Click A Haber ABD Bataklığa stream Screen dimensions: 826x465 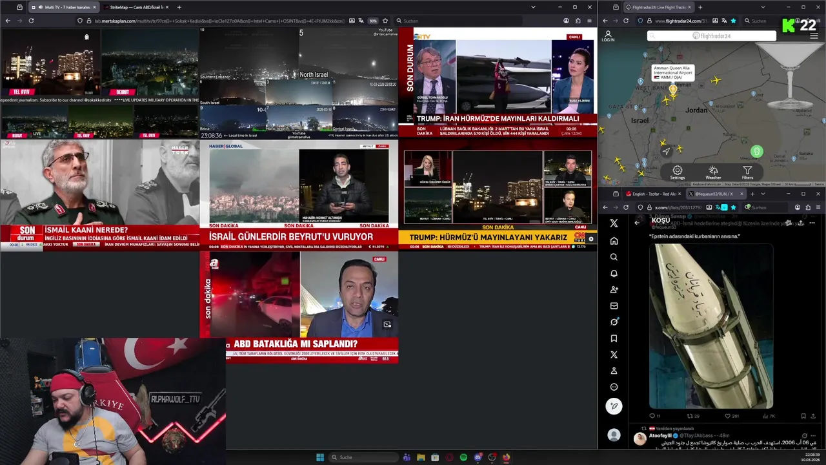(x=299, y=307)
